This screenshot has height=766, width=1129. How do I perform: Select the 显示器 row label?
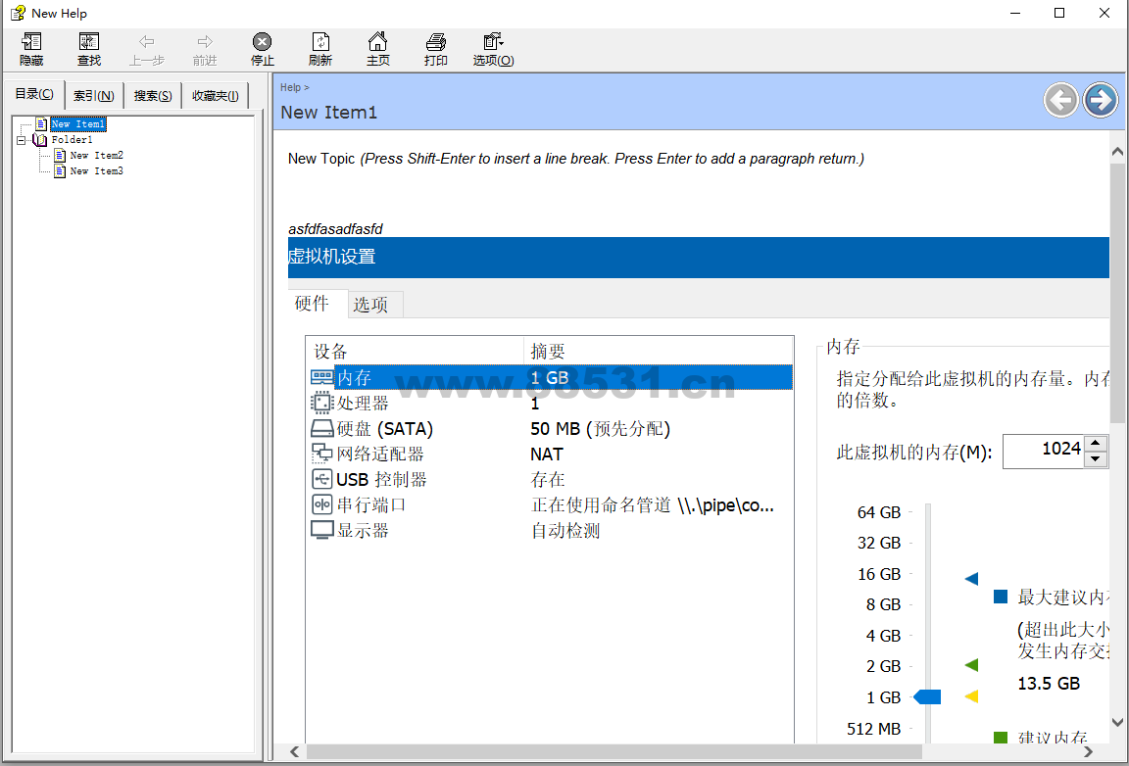pyautogui.click(x=363, y=531)
